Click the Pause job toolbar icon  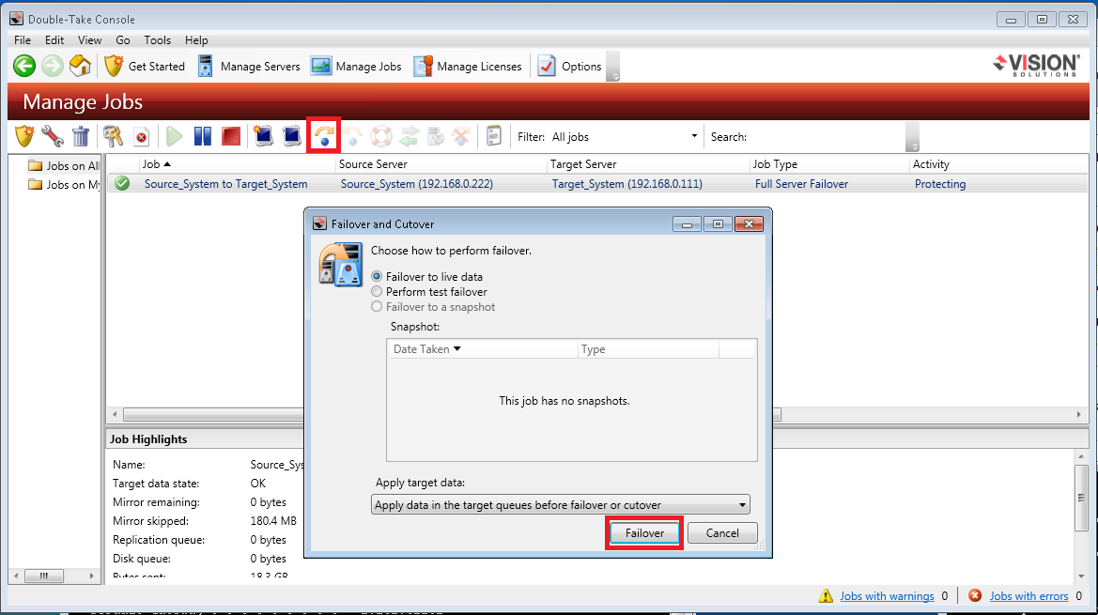click(202, 136)
